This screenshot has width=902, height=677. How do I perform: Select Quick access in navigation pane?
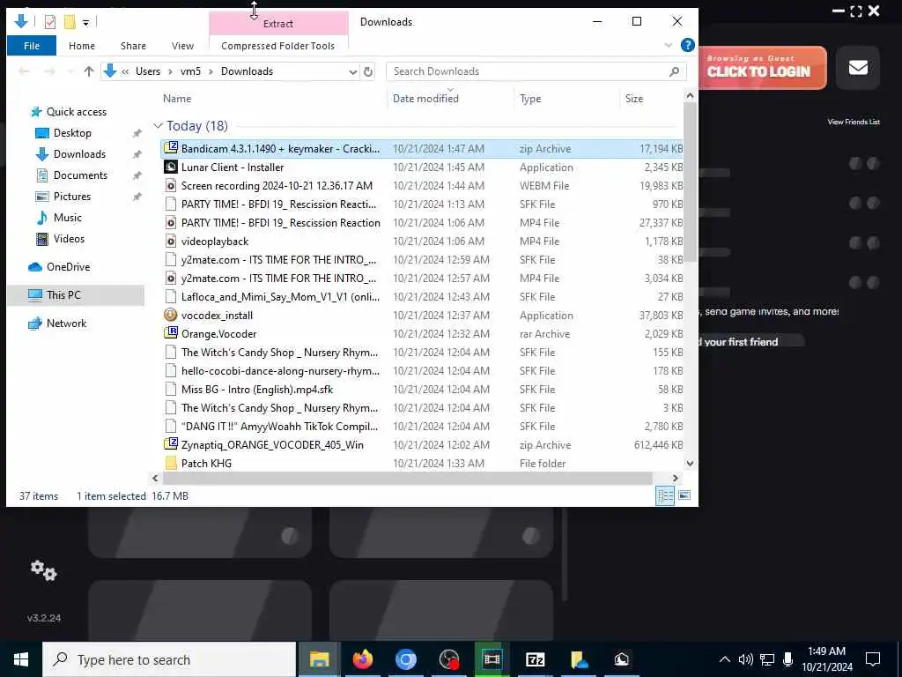[76, 112]
